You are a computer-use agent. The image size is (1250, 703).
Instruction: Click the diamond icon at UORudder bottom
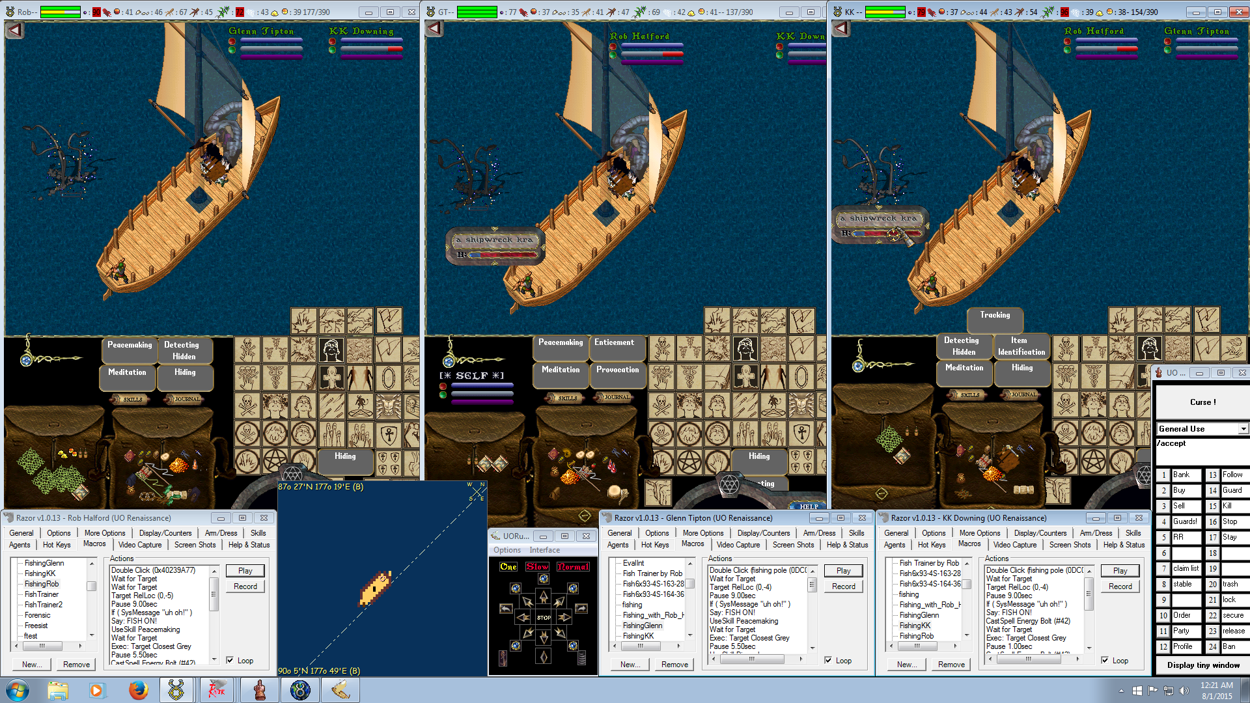pos(544,656)
